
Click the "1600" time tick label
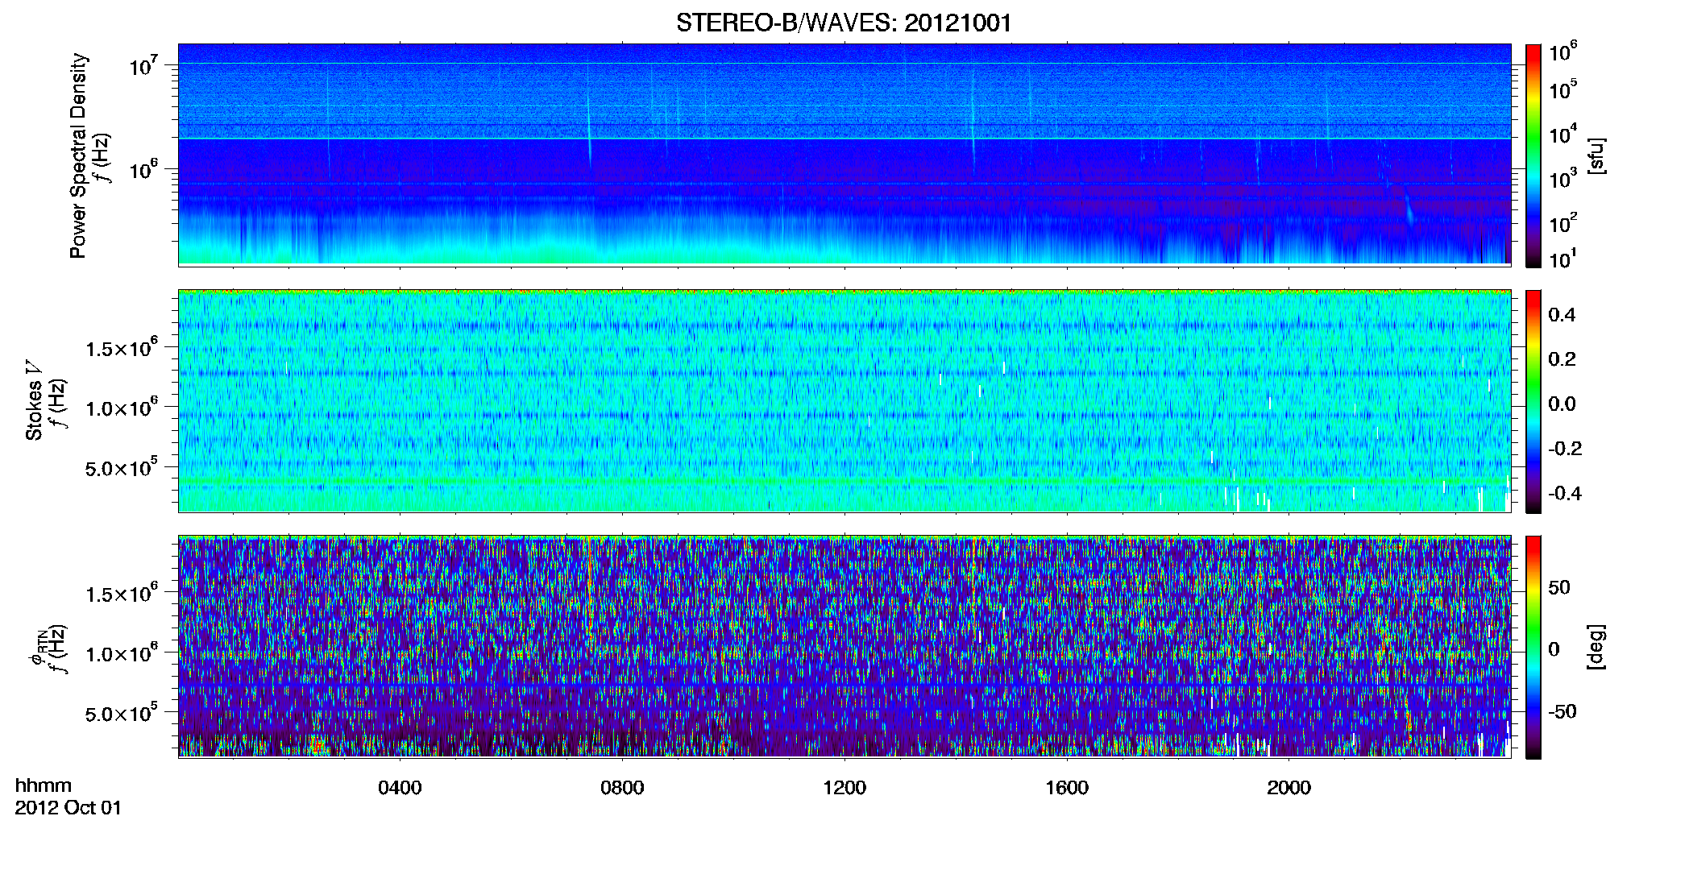pyautogui.click(x=1067, y=788)
